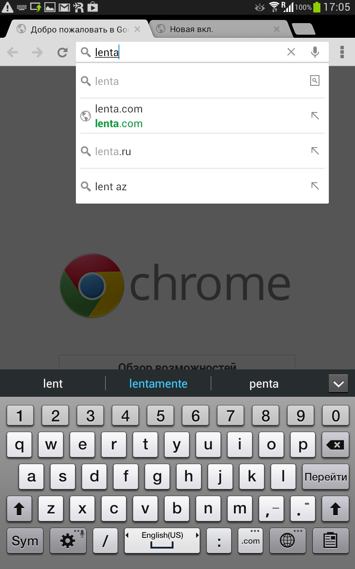Tap the arrow beside lenta.com suggestion
Screen dimensions: 355x569
[315, 116]
